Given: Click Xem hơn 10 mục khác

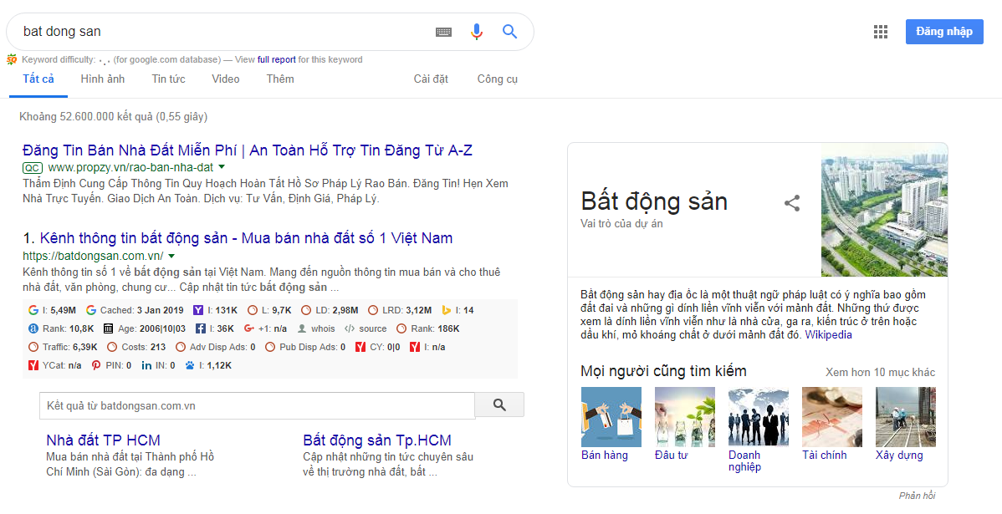Looking at the screenshot, I should click(x=880, y=372).
